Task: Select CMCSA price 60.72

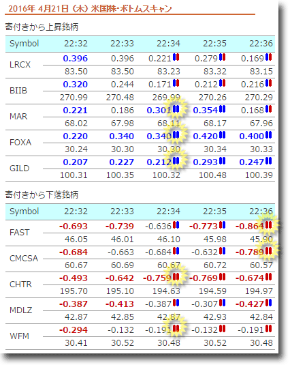Action: [x=215, y=265]
